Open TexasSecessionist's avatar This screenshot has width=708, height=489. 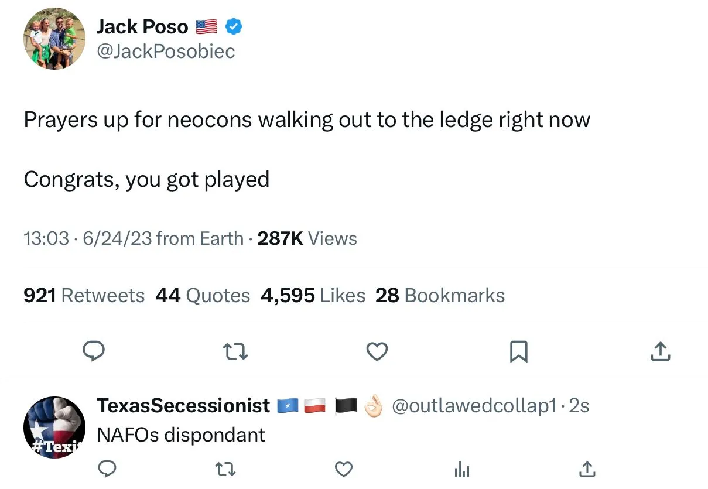(54, 428)
